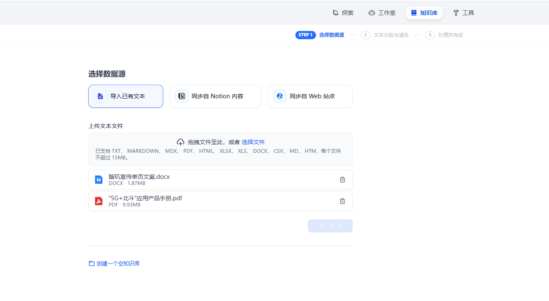Click the 下一步 button
This screenshot has width=549, height=301.
pos(330,226)
